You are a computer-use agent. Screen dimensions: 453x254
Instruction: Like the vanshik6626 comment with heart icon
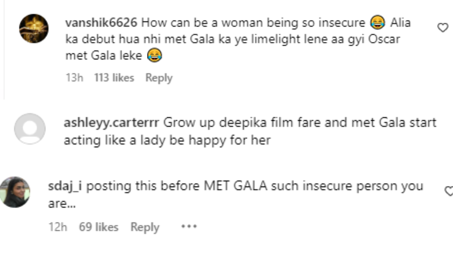coord(443,28)
